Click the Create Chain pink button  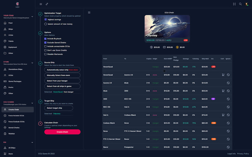pos(62,132)
